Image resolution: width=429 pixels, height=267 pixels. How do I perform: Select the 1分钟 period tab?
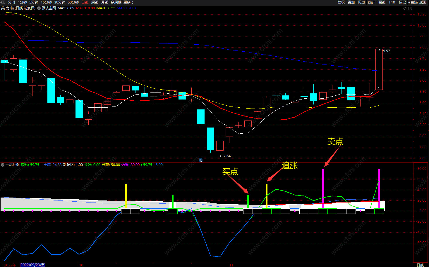tap(22, 2)
